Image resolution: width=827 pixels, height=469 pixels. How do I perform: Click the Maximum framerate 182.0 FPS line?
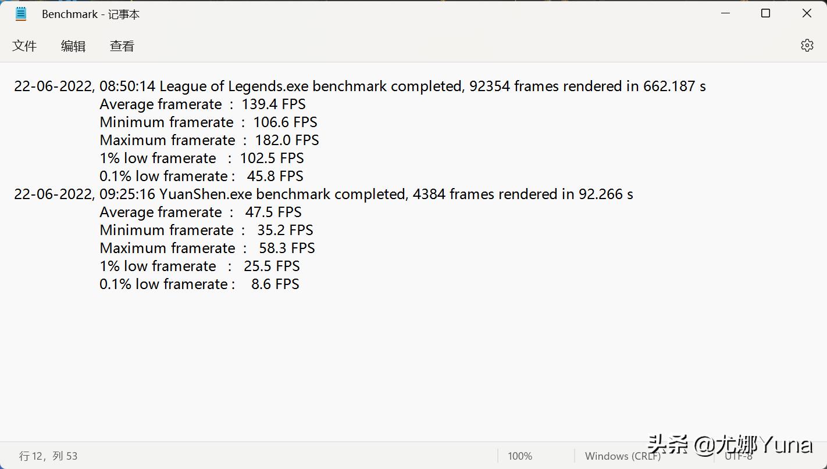point(209,140)
